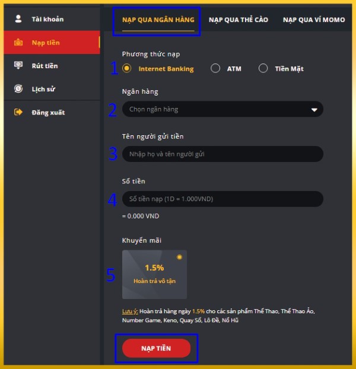Screen dimensions: 356x369
Task: Select the Tiền Mặt radio option
Action: 263,68
